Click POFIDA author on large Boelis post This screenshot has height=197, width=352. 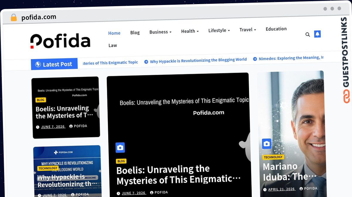click(161, 192)
